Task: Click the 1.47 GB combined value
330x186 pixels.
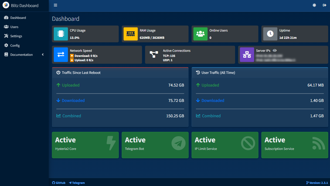Action: coord(317,116)
